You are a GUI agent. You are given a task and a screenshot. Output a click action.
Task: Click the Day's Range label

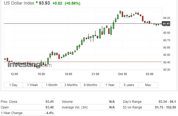[x=132, y=102]
